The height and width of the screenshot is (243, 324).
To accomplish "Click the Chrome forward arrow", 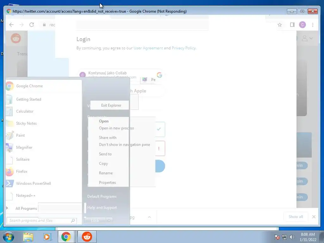I will [x=22, y=25].
